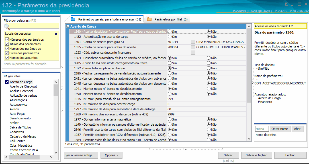
Task: Select Acerto de Checkout subject
Action: (x=23, y=86)
